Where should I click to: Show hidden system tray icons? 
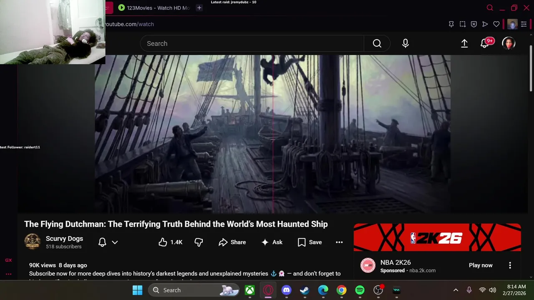click(456, 290)
